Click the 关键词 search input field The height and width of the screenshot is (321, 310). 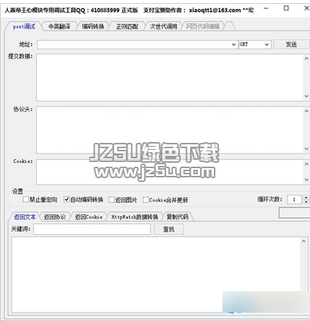point(92,229)
